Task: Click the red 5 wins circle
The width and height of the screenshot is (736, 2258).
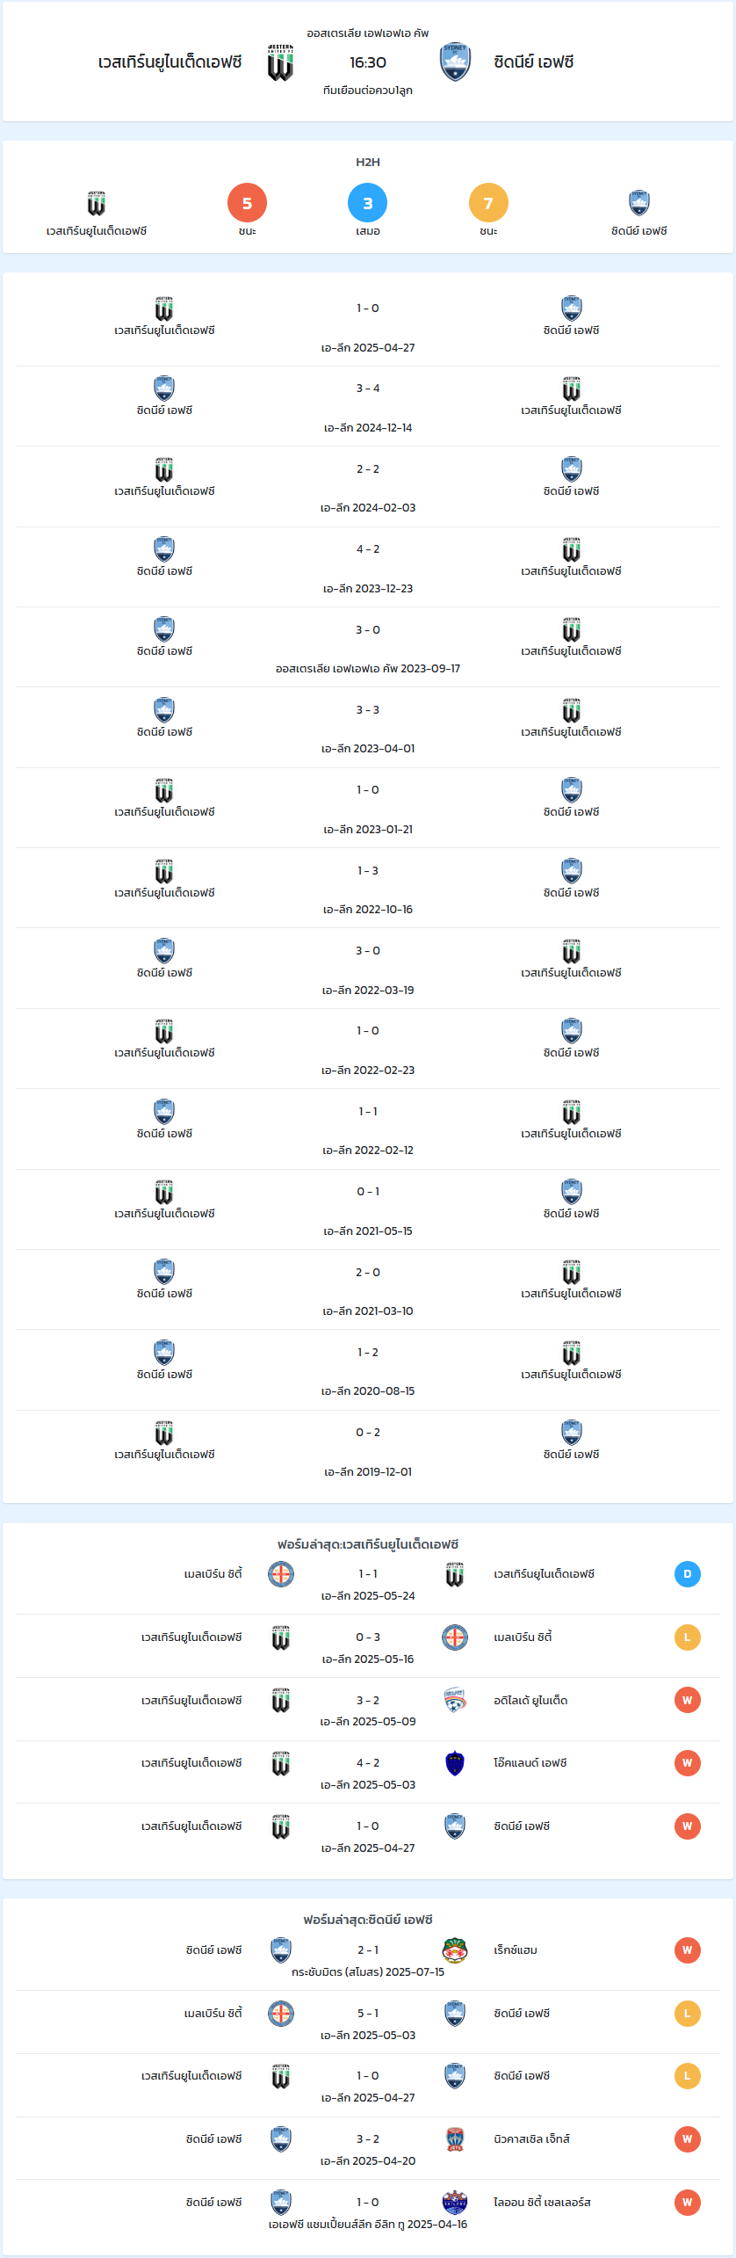Action: pyautogui.click(x=247, y=203)
